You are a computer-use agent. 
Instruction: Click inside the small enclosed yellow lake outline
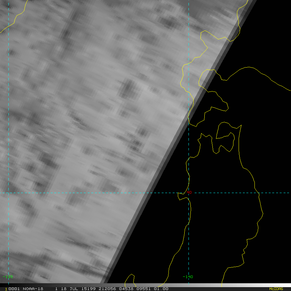pos(224,132)
